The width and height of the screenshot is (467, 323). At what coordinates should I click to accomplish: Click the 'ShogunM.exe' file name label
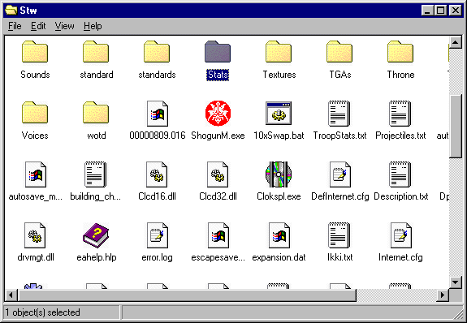218,136
